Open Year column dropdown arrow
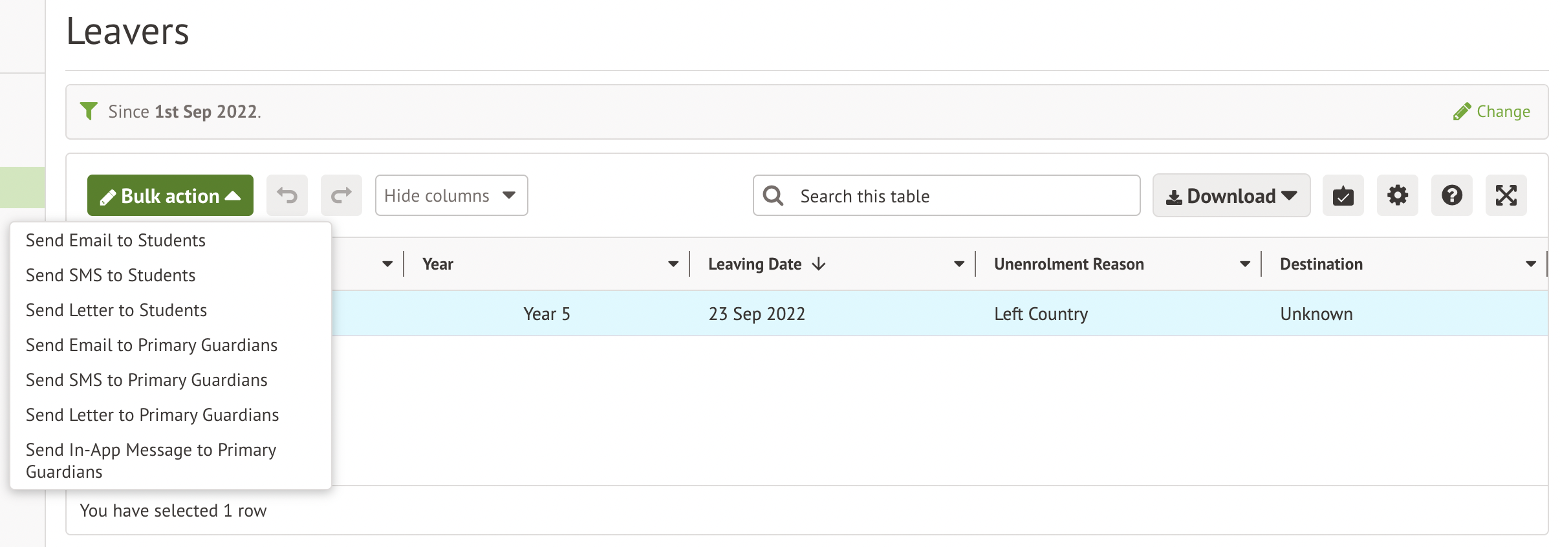Image resolution: width=1560 pixels, height=547 pixels. [673, 264]
